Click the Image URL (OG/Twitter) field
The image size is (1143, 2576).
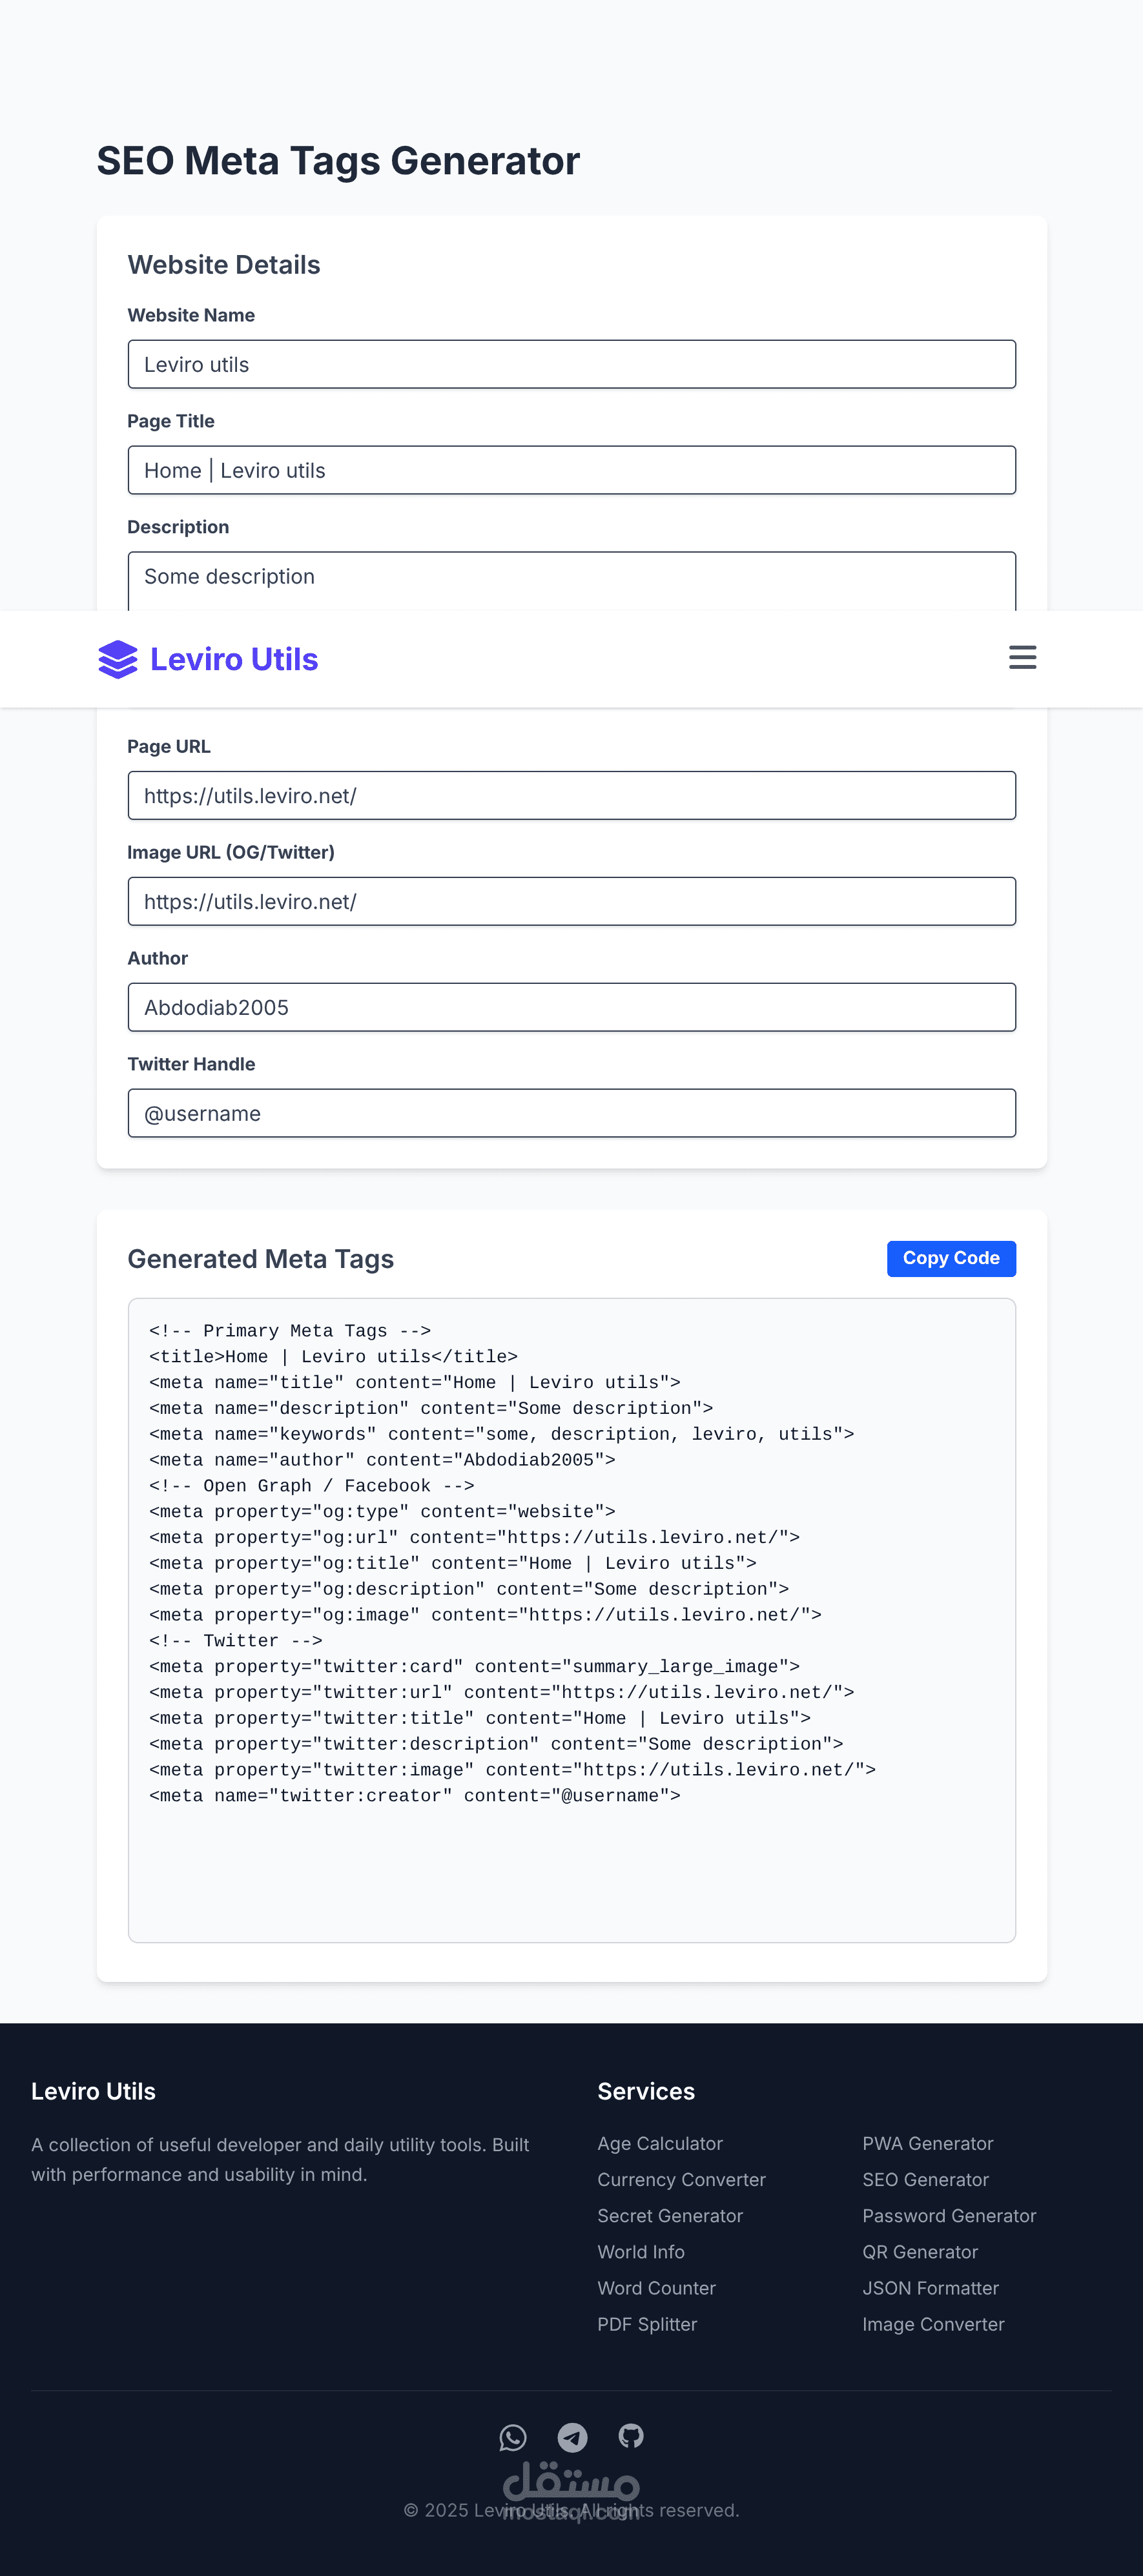(571, 902)
